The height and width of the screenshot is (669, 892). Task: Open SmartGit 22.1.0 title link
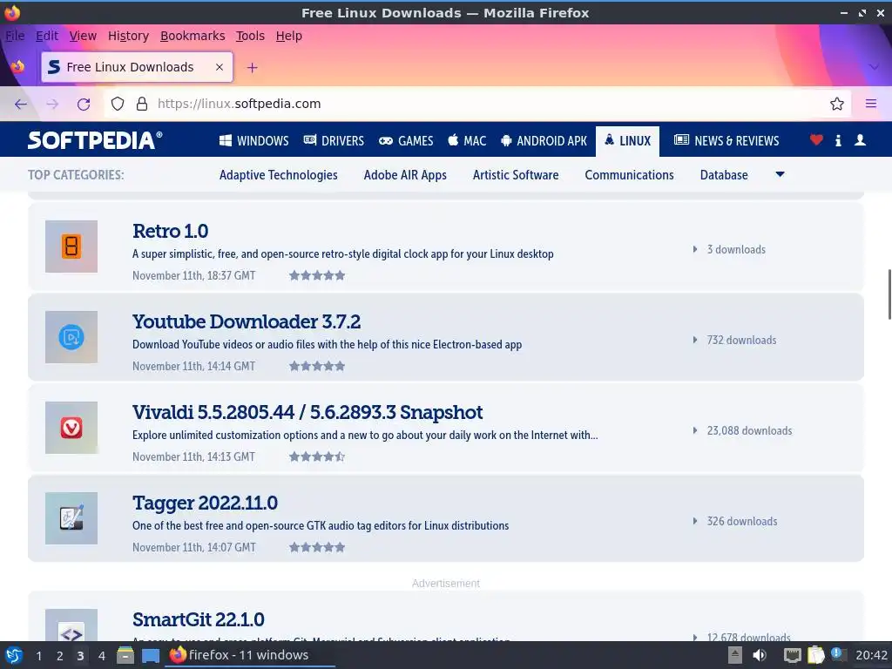tap(198, 619)
